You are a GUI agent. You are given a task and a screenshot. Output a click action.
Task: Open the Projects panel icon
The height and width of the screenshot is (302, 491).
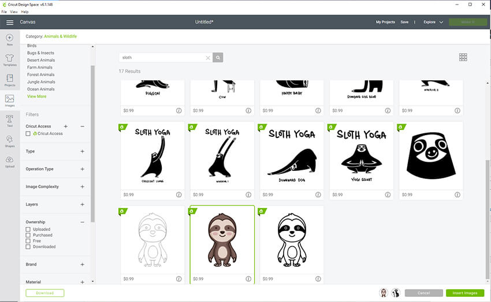pyautogui.click(x=10, y=80)
